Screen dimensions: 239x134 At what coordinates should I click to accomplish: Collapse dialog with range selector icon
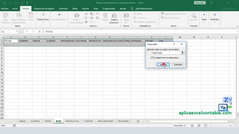click(x=183, y=53)
